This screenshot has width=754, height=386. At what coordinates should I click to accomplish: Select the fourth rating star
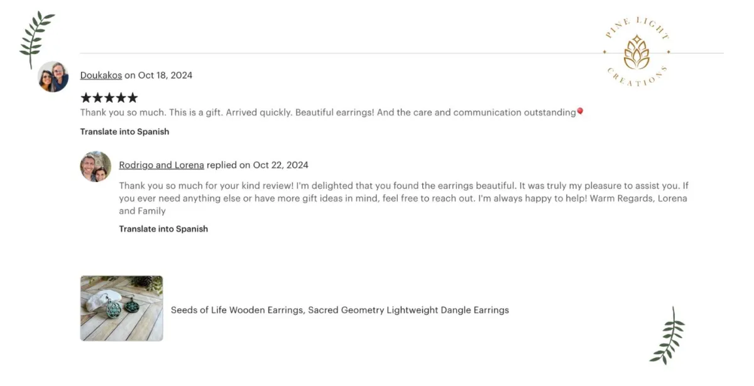coord(121,98)
